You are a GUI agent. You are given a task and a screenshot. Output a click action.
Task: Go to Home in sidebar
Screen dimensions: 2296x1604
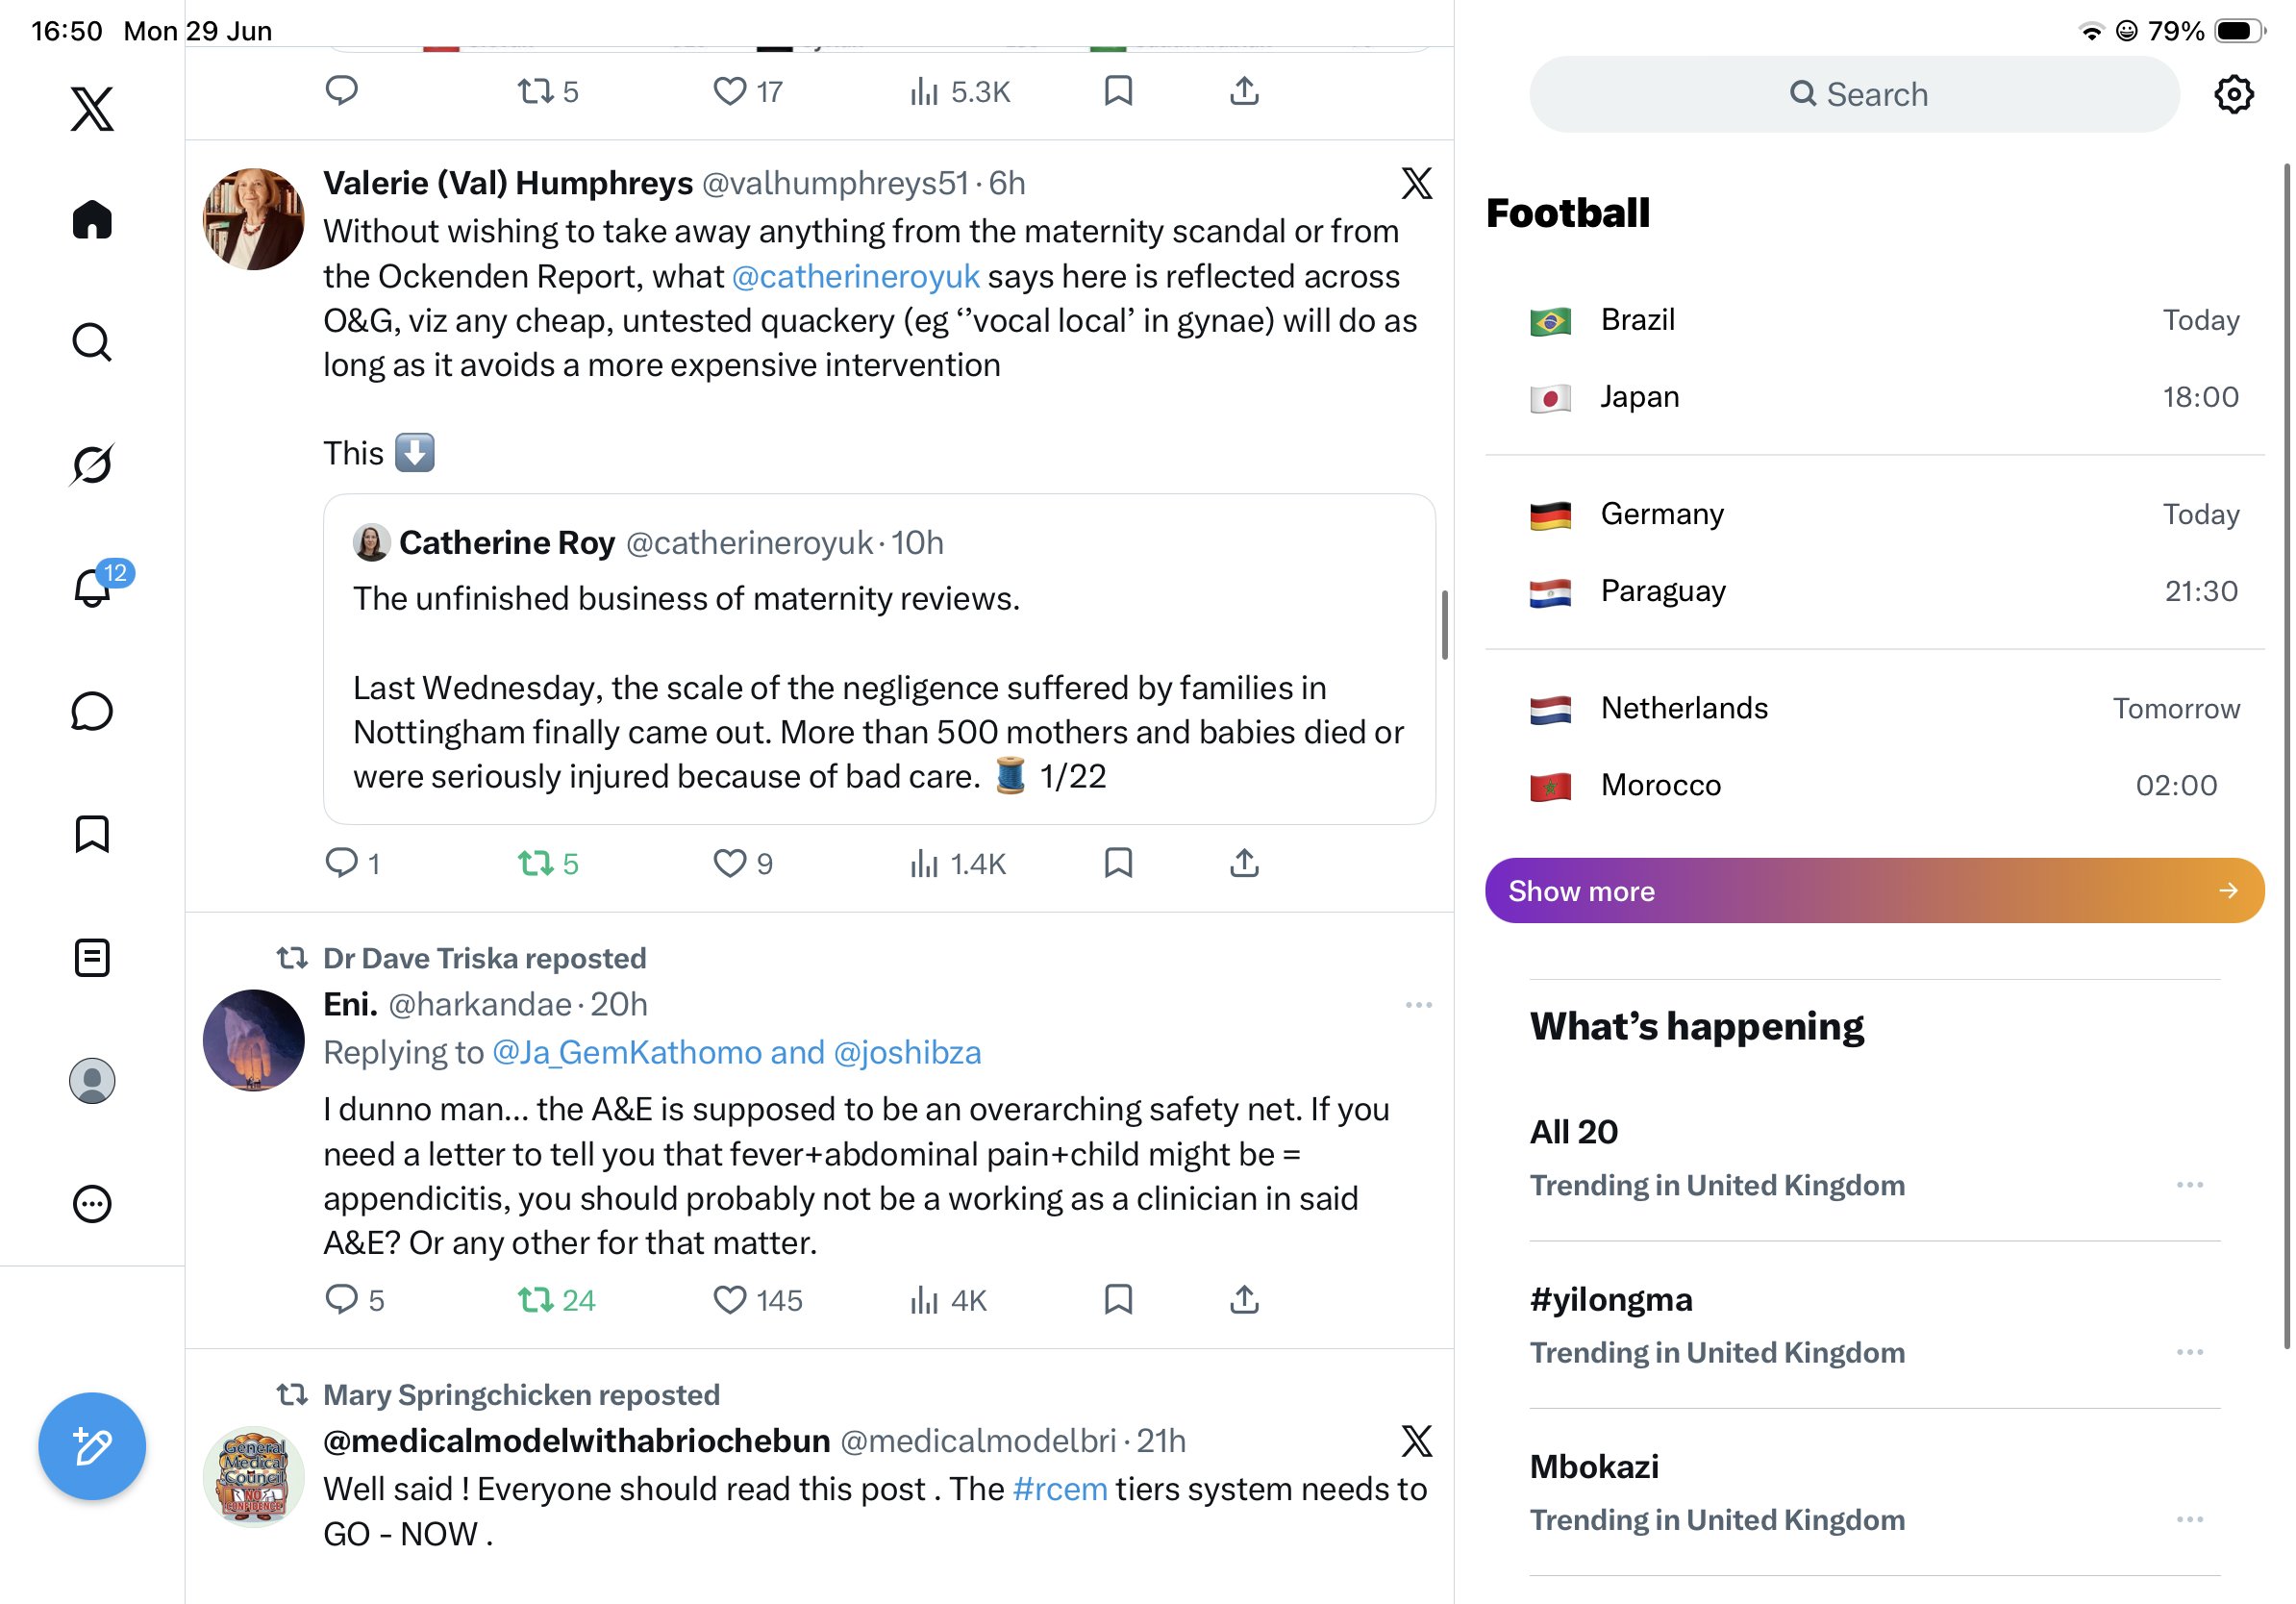click(x=92, y=219)
